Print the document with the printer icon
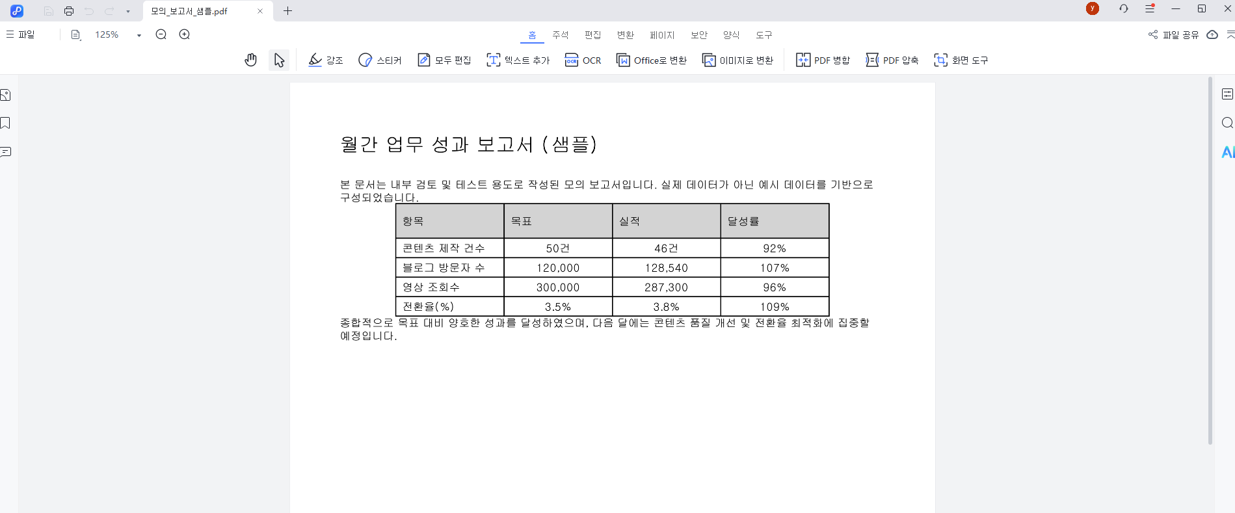Screen dimensions: 1235x513 click(x=69, y=11)
